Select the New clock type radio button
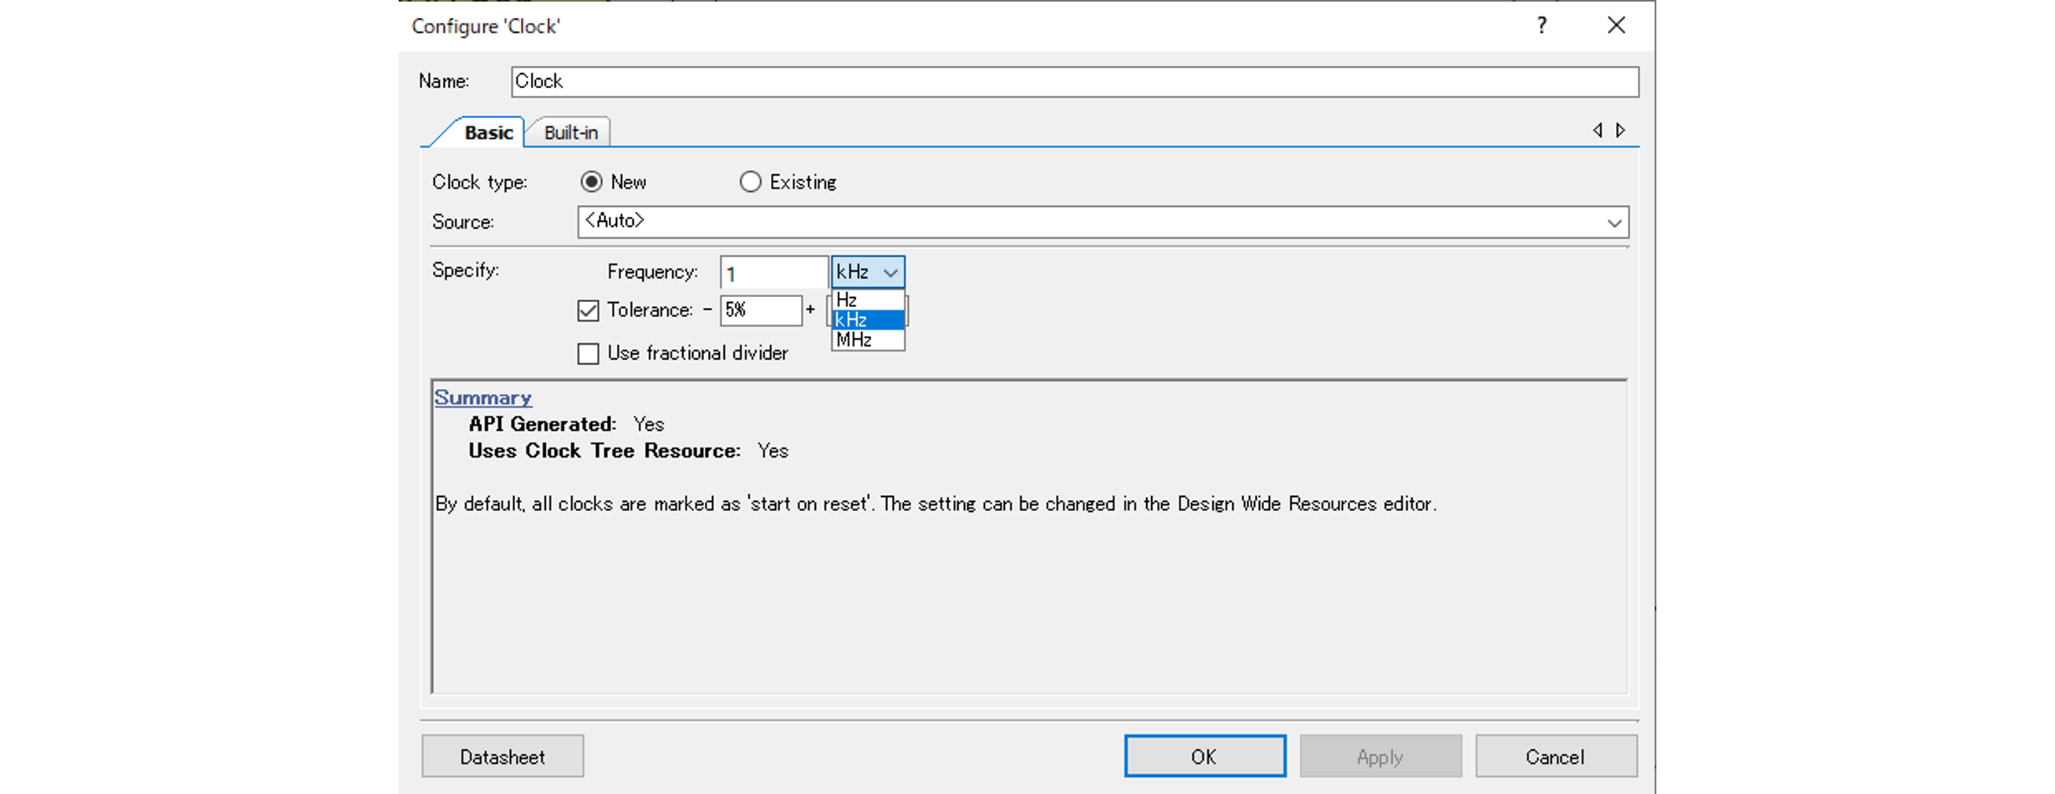 [x=591, y=182]
